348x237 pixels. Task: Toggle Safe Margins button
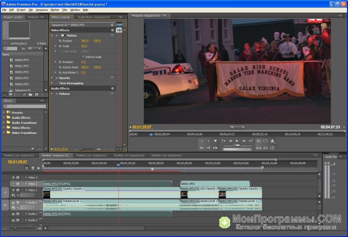265,141
